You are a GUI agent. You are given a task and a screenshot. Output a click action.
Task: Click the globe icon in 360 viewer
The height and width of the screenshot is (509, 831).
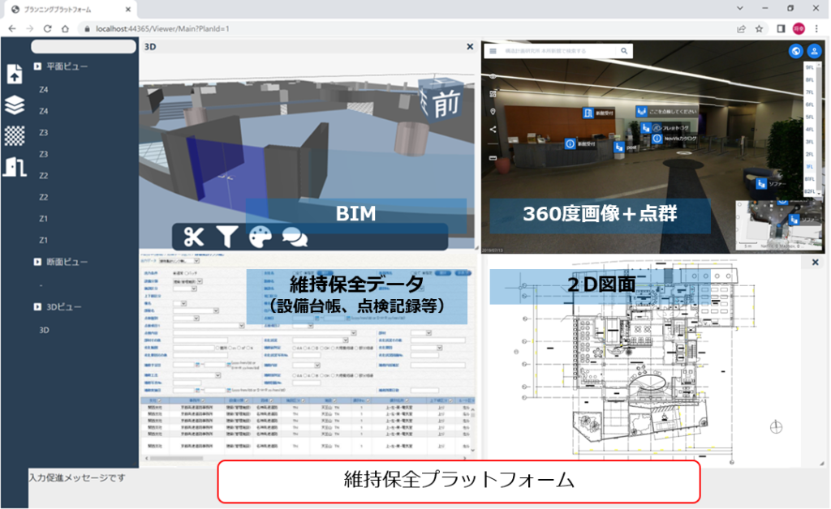tap(795, 50)
